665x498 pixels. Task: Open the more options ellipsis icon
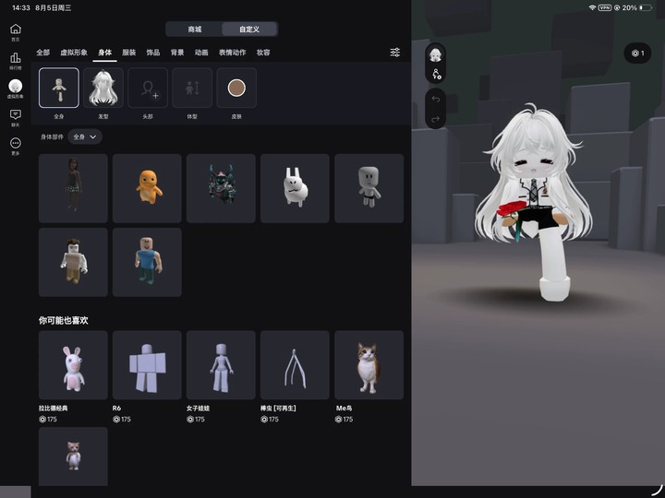tap(16, 143)
